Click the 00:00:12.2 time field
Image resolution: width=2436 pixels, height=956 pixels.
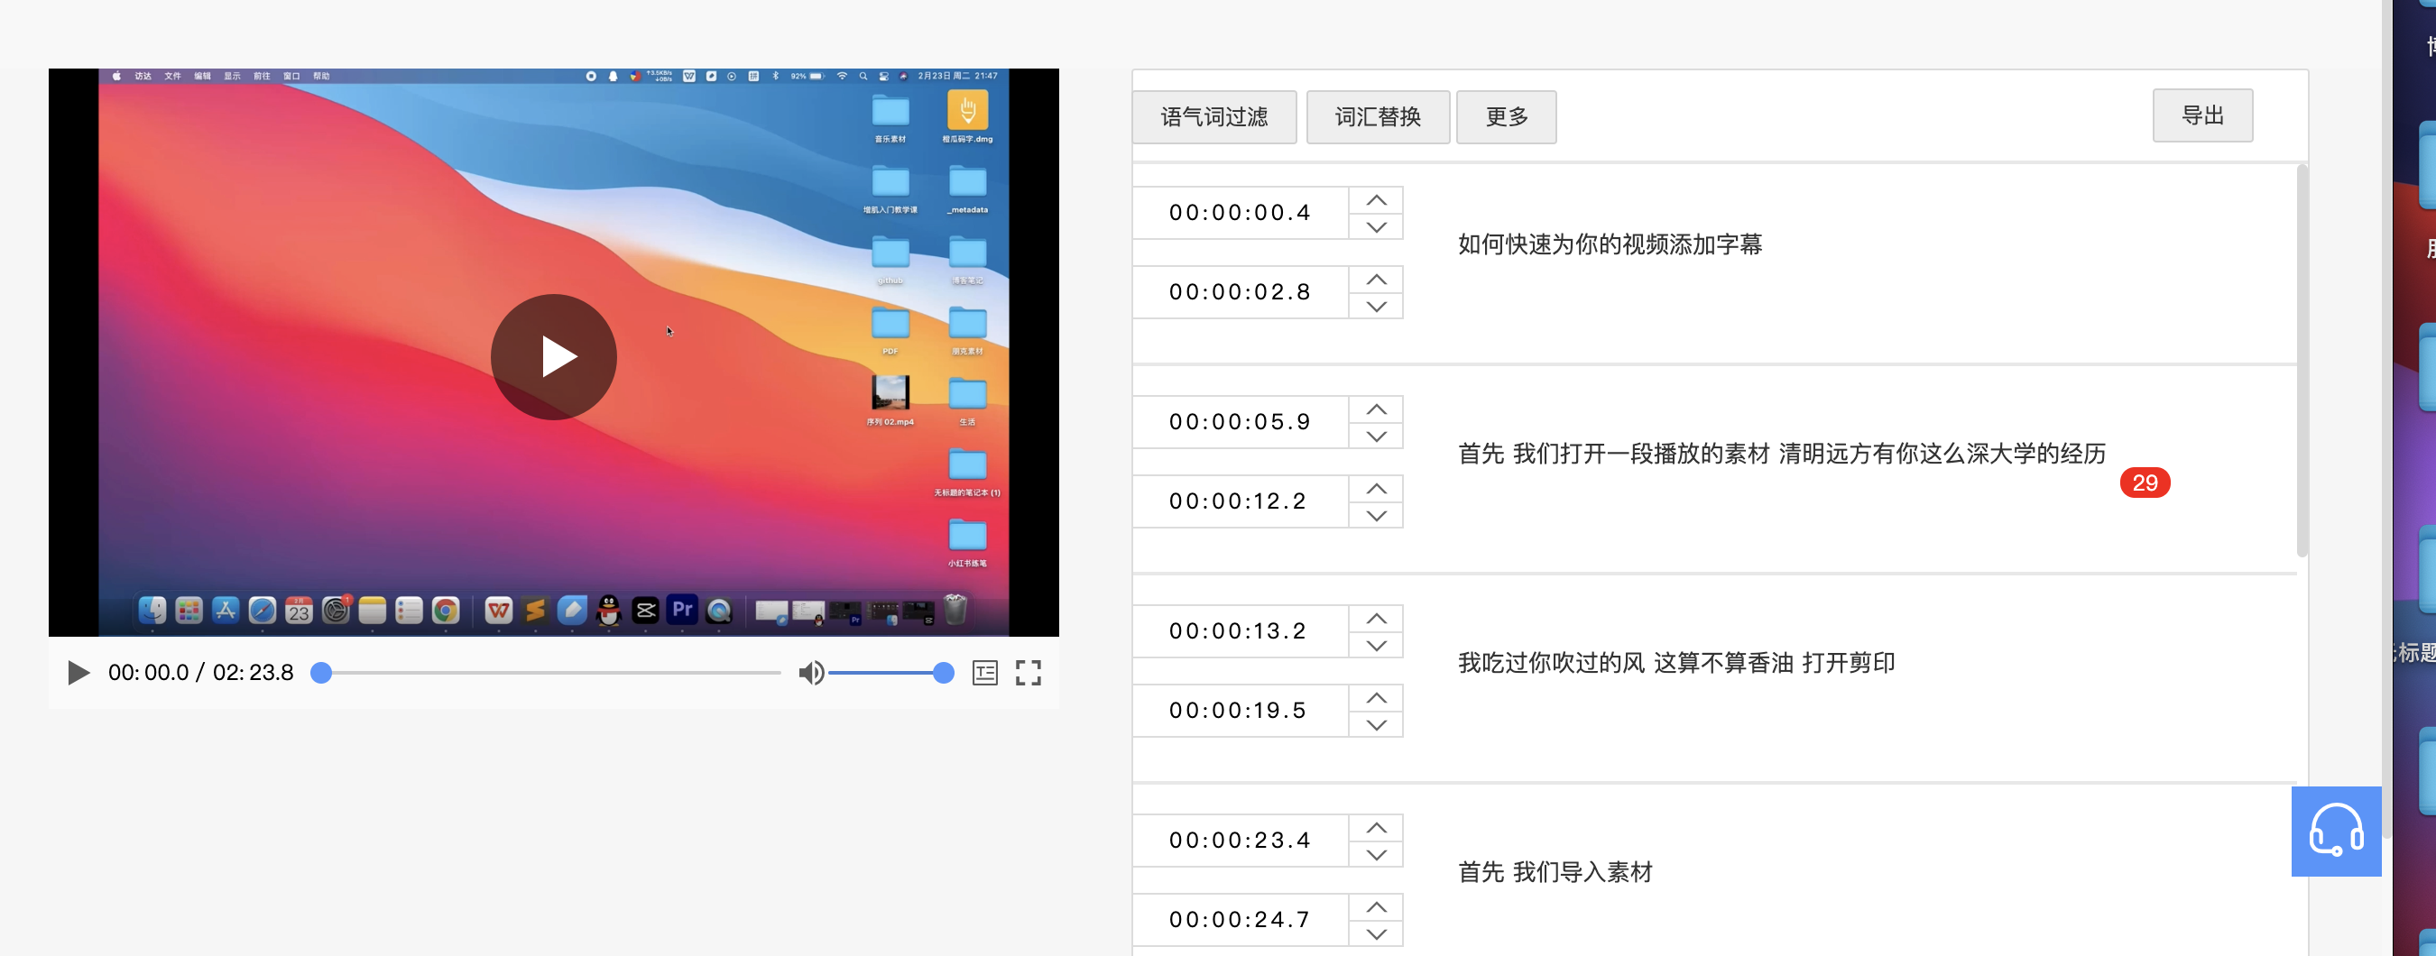tap(1240, 501)
